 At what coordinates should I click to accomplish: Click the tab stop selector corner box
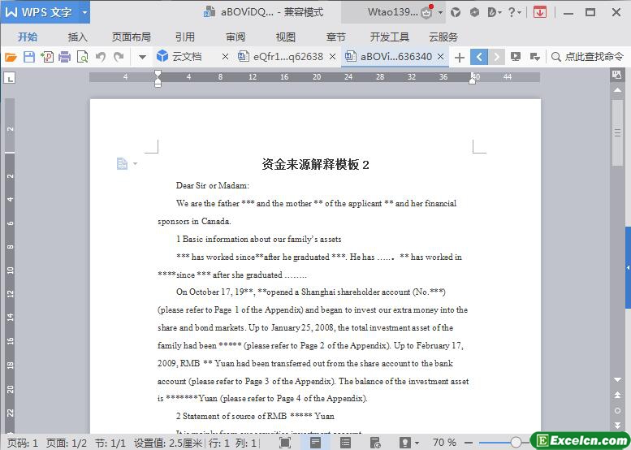(9, 77)
